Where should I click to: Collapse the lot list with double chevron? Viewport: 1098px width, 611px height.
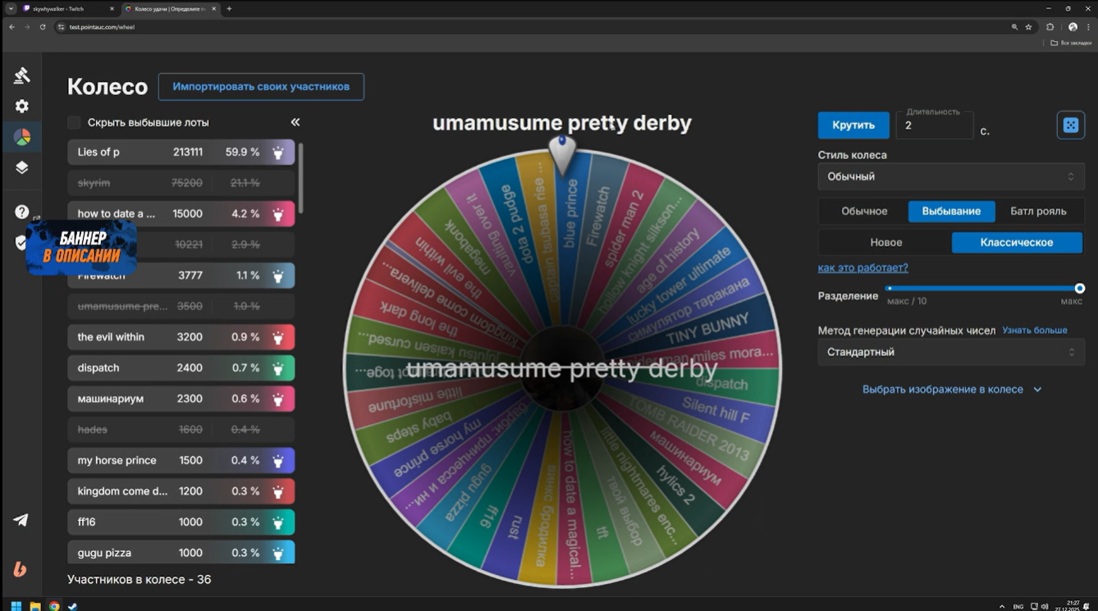pos(295,122)
